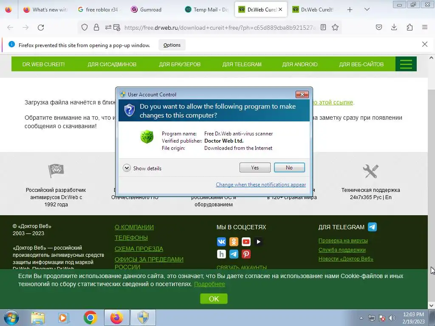Open the Pinterest social icon

pos(246,254)
